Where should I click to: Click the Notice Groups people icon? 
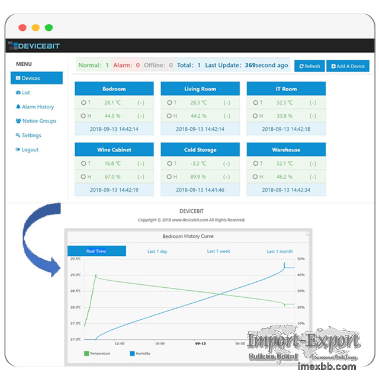click(18, 121)
